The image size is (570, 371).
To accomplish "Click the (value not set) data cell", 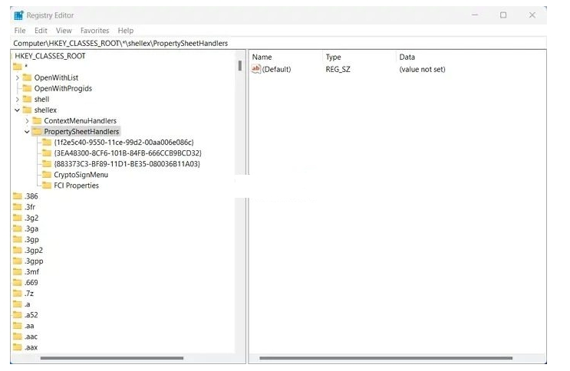I will click(422, 69).
